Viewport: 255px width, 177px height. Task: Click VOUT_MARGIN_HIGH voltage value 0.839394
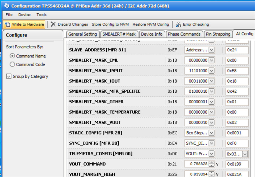click(x=199, y=174)
